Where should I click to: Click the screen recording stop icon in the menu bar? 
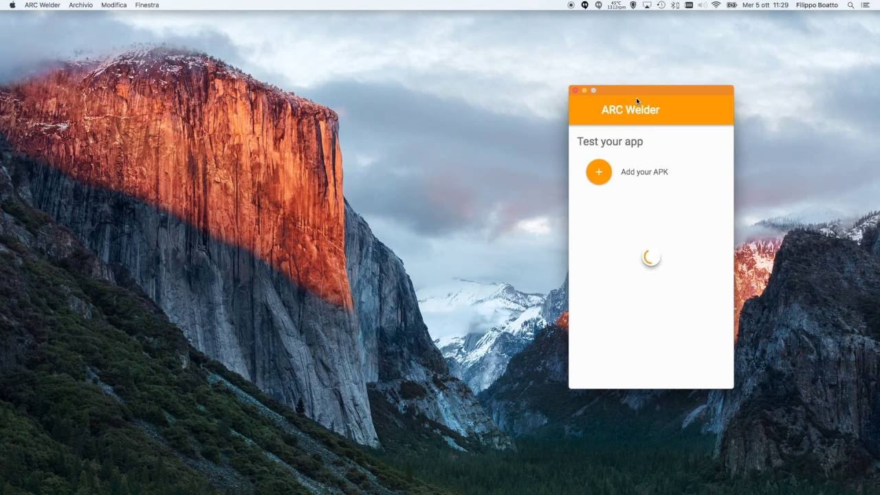click(571, 5)
